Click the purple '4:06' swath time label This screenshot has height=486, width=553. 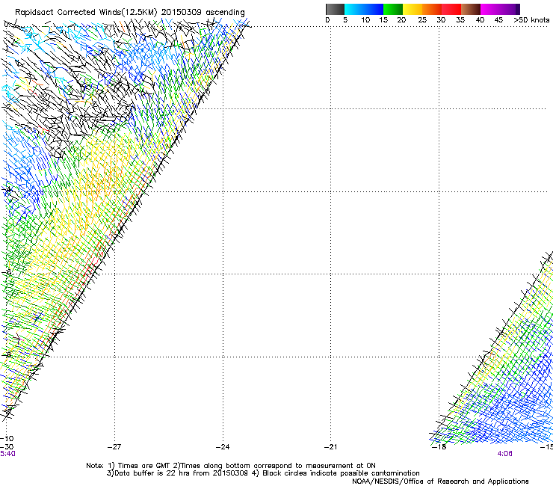click(x=504, y=454)
